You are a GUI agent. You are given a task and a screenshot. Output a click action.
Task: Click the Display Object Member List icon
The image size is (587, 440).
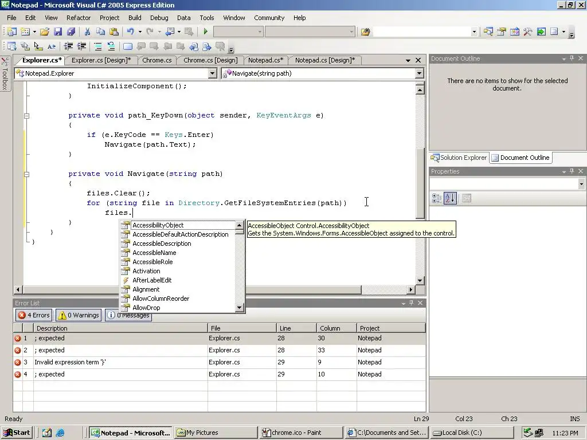12,46
